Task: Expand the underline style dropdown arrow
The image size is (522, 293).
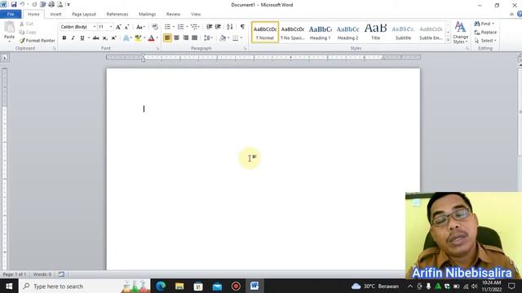Action: click(89, 38)
